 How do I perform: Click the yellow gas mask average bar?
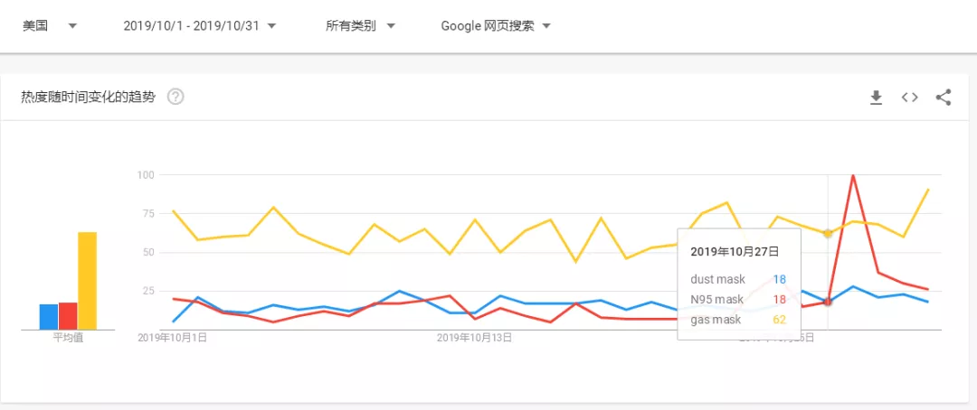pyautogui.click(x=87, y=281)
